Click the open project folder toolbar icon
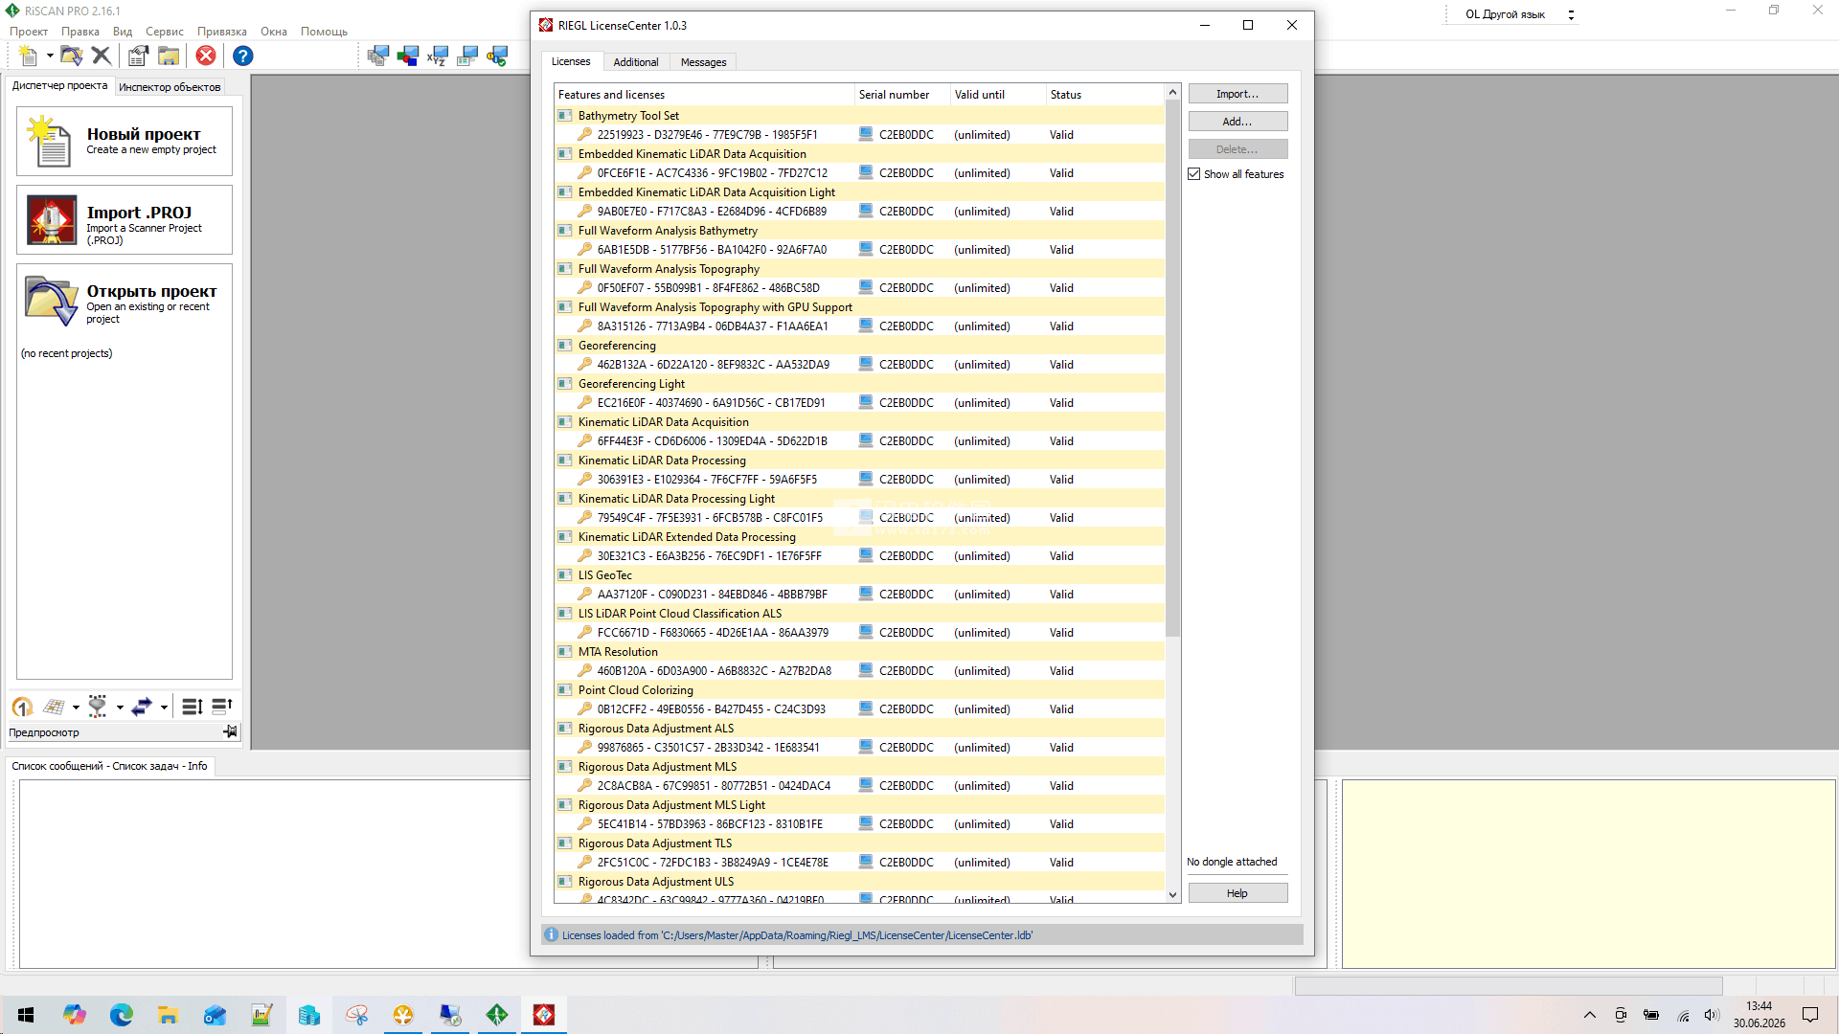 [x=72, y=56]
